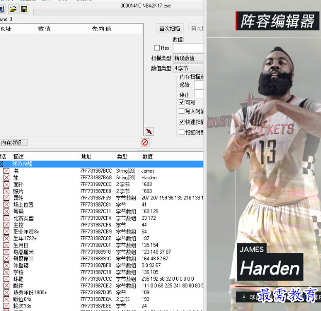Click the open file folder toolbar icon
321x311 pixels.
[x=13, y=9]
